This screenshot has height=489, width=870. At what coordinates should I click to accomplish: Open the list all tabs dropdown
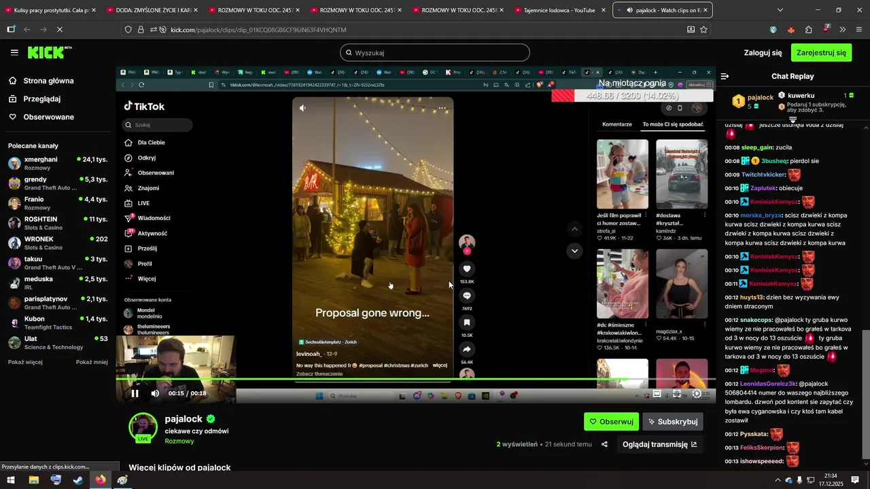click(780, 10)
